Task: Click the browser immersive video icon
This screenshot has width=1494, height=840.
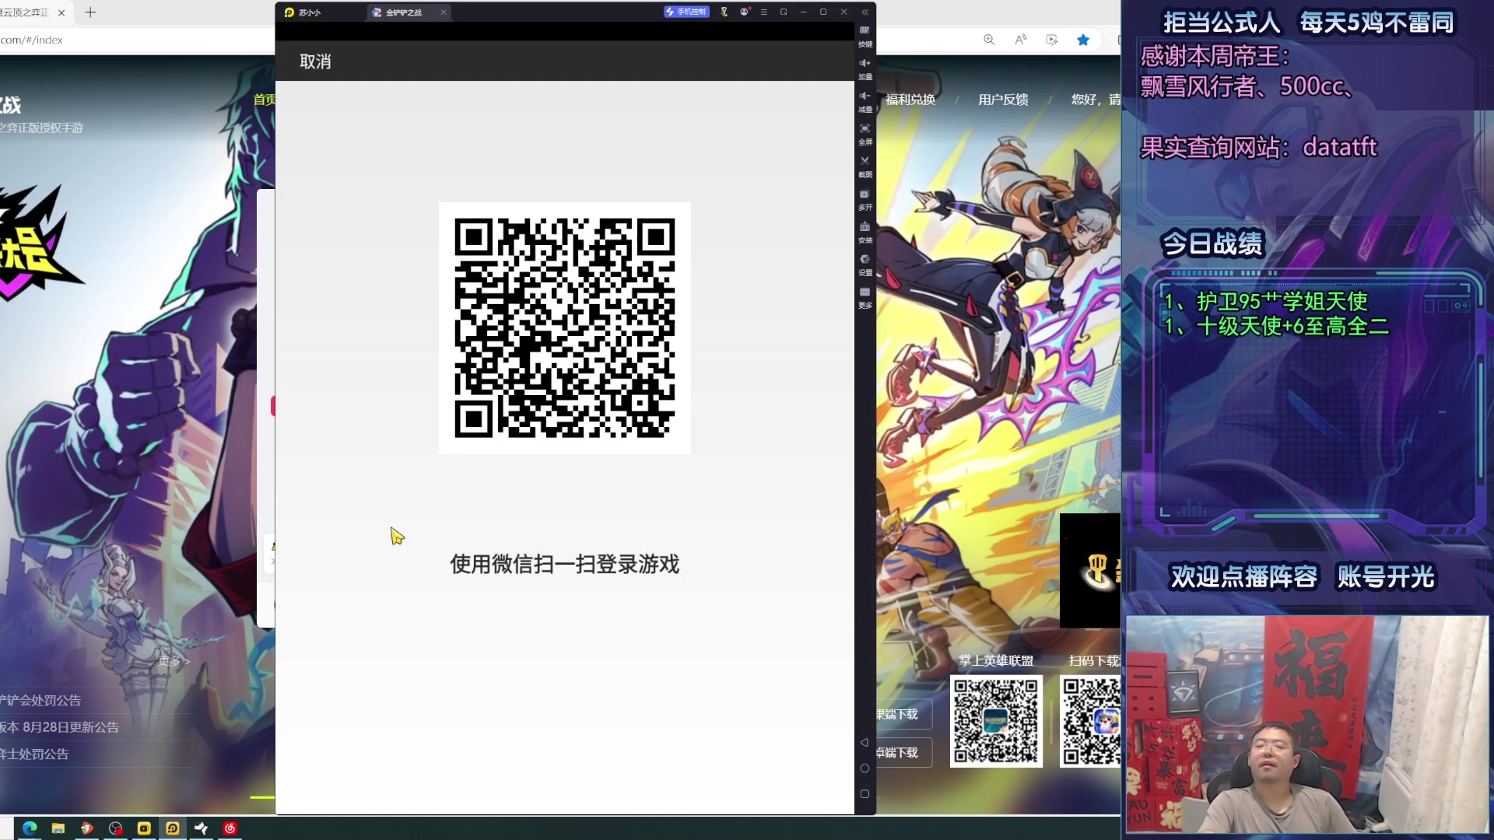Action: tap(1051, 40)
